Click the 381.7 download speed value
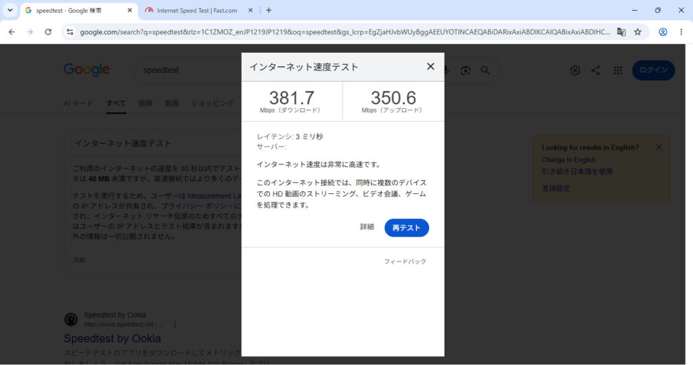 tap(292, 97)
